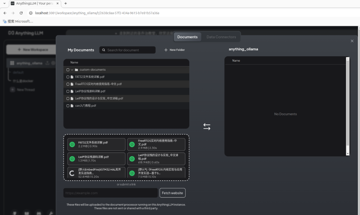
Task: Check the box for FAT32文件系统详解.pdf
Action: pyautogui.click(x=68, y=77)
